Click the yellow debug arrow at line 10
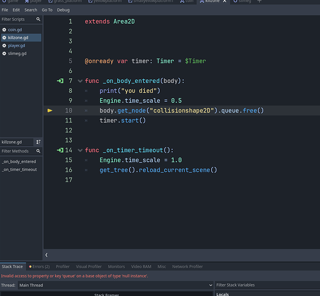The width and height of the screenshot is (320, 296). pos(50,111)
